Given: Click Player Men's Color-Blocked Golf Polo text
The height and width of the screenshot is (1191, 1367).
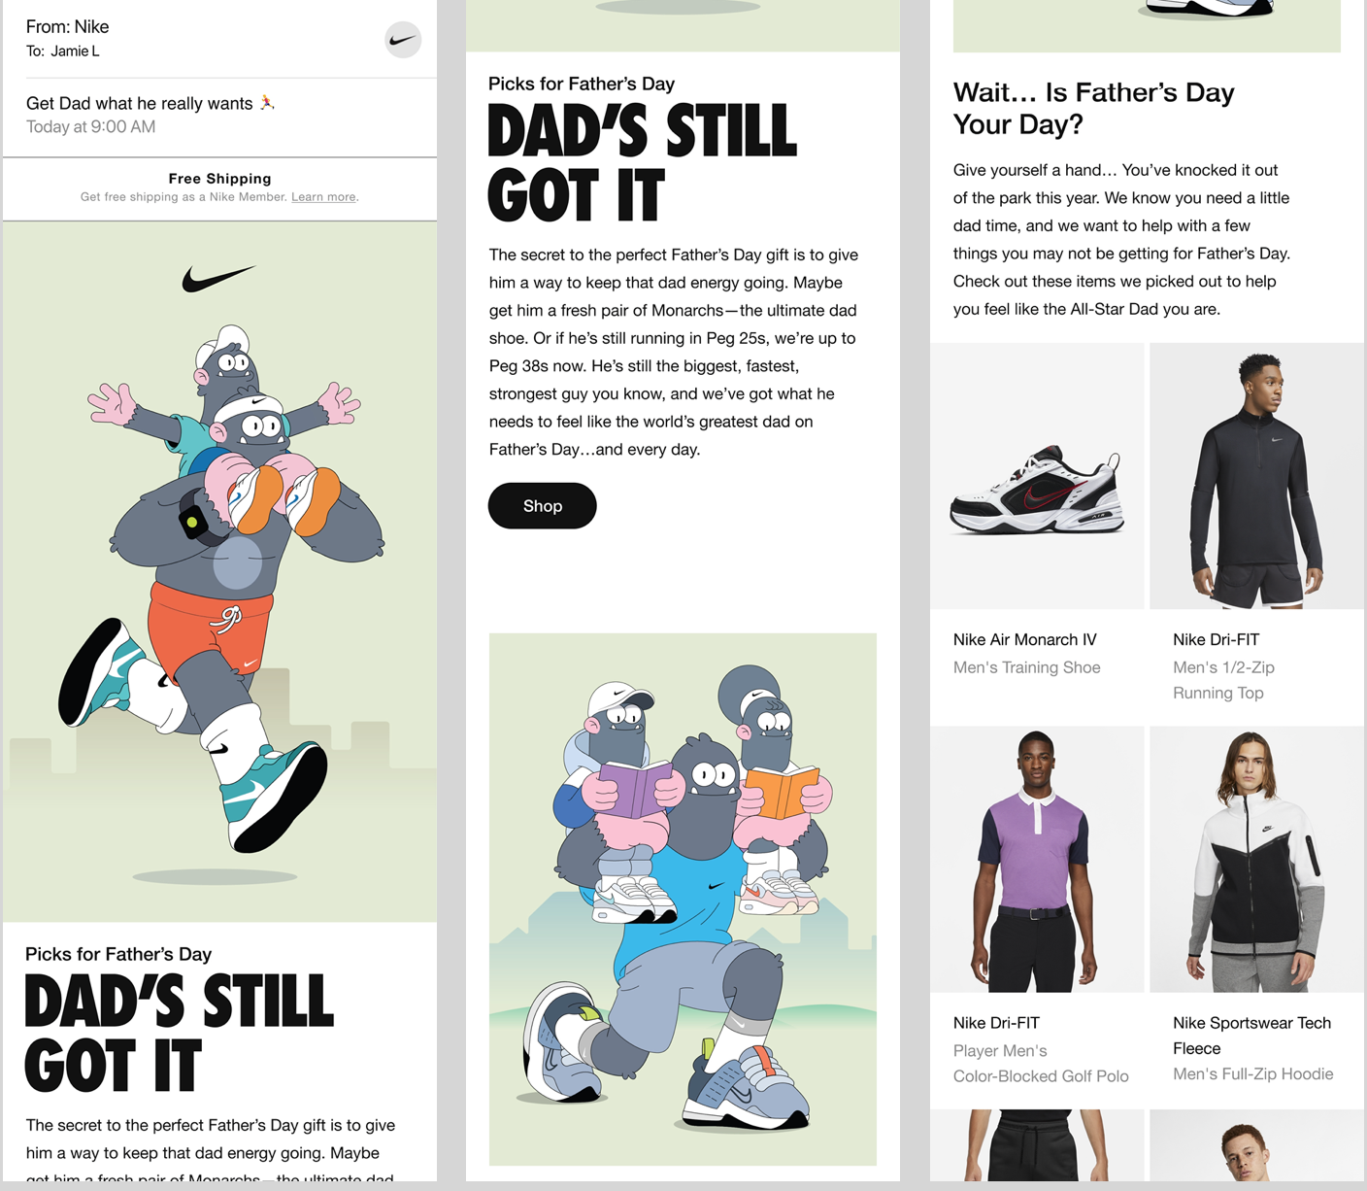Looking at the screenshot, I should 1041,1064.
